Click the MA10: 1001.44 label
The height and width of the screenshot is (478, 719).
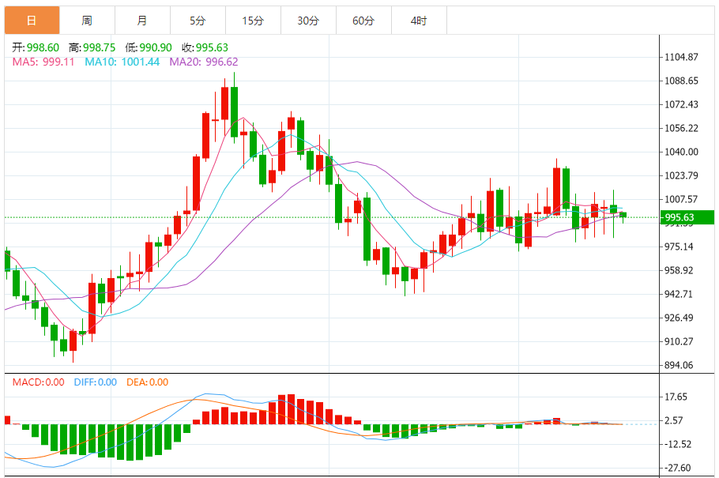122,62
